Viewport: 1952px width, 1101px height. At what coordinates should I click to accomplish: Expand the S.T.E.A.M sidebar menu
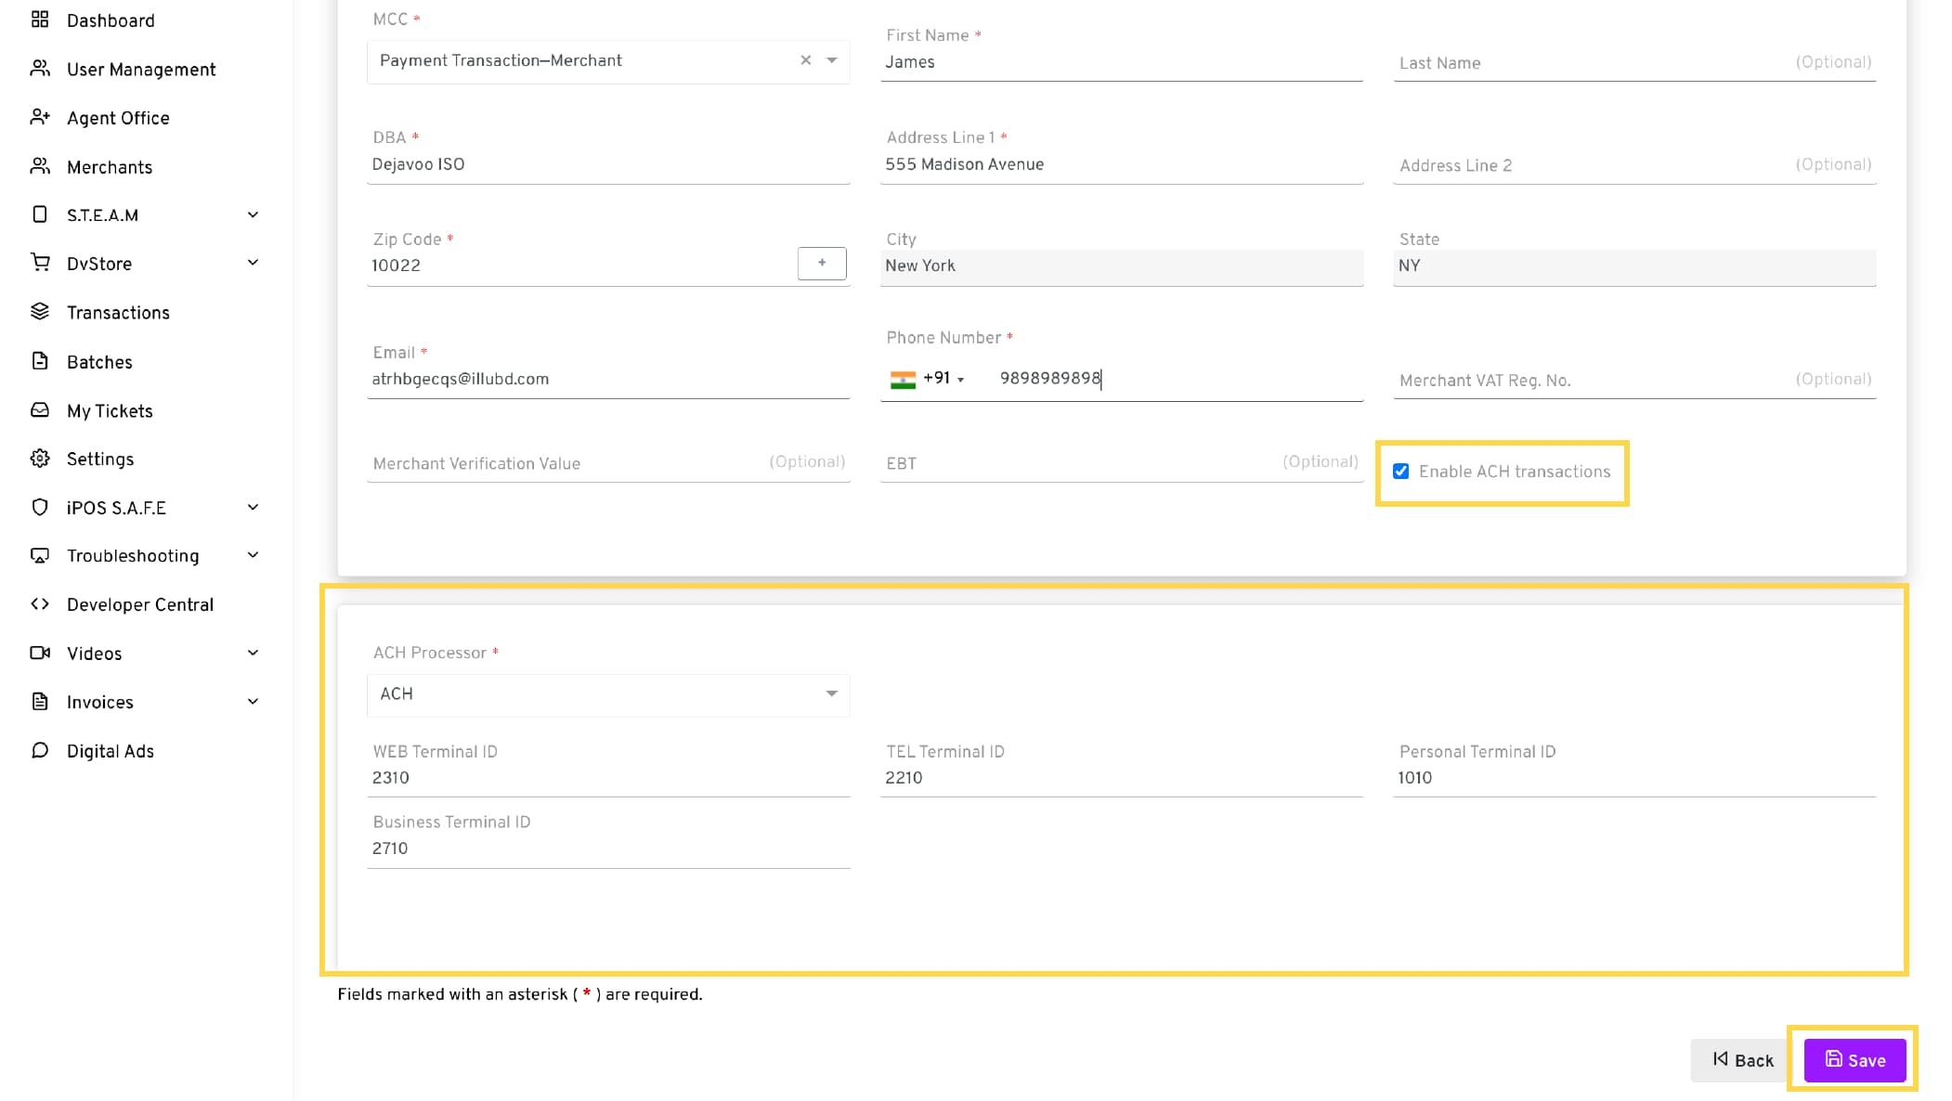point(253,214)
